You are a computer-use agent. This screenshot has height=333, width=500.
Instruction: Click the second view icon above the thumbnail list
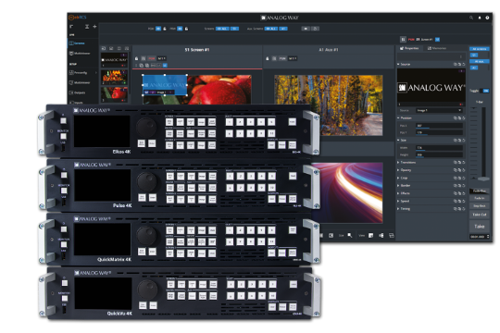(111, 48)
